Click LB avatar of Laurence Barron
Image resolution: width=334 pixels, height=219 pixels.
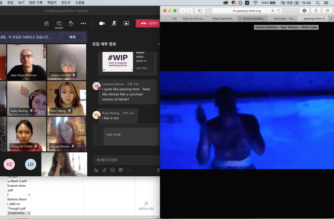pyautogui.click(x=97, y=86)
